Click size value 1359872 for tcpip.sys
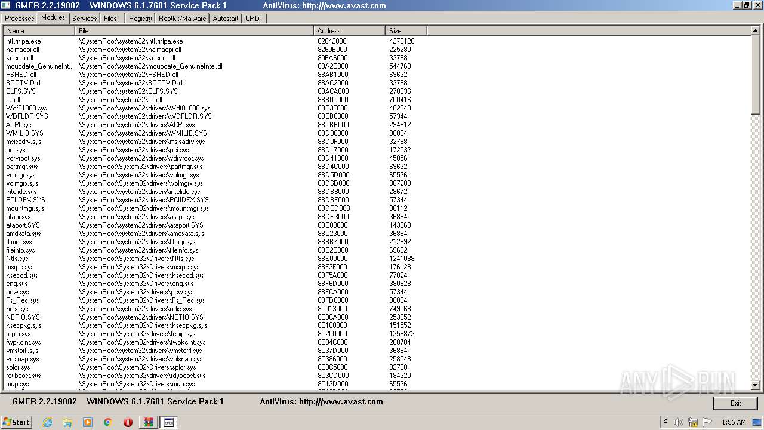This screenshot has width=764, height=430. click(x=402, y=334)
